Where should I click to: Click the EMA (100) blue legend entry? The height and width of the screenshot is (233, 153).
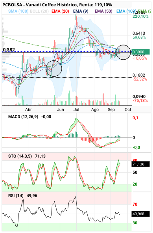tap(126, 11)
